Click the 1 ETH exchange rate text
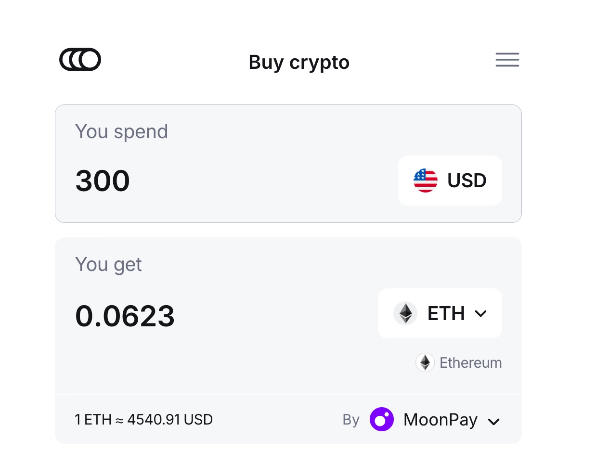The image size is (596, 464). pyautogui.click(x=143, y=420)
